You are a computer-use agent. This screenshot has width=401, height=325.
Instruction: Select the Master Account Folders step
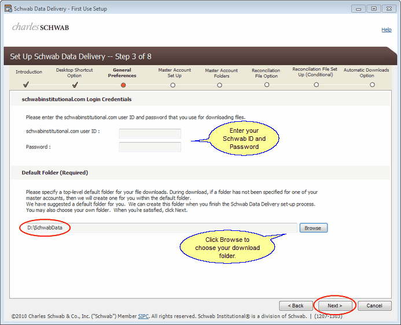pos(222,73)
